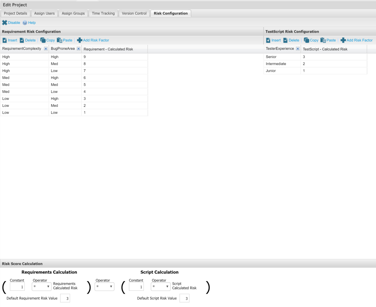Remove the BugProneArea risk factor column

point(78,49)
